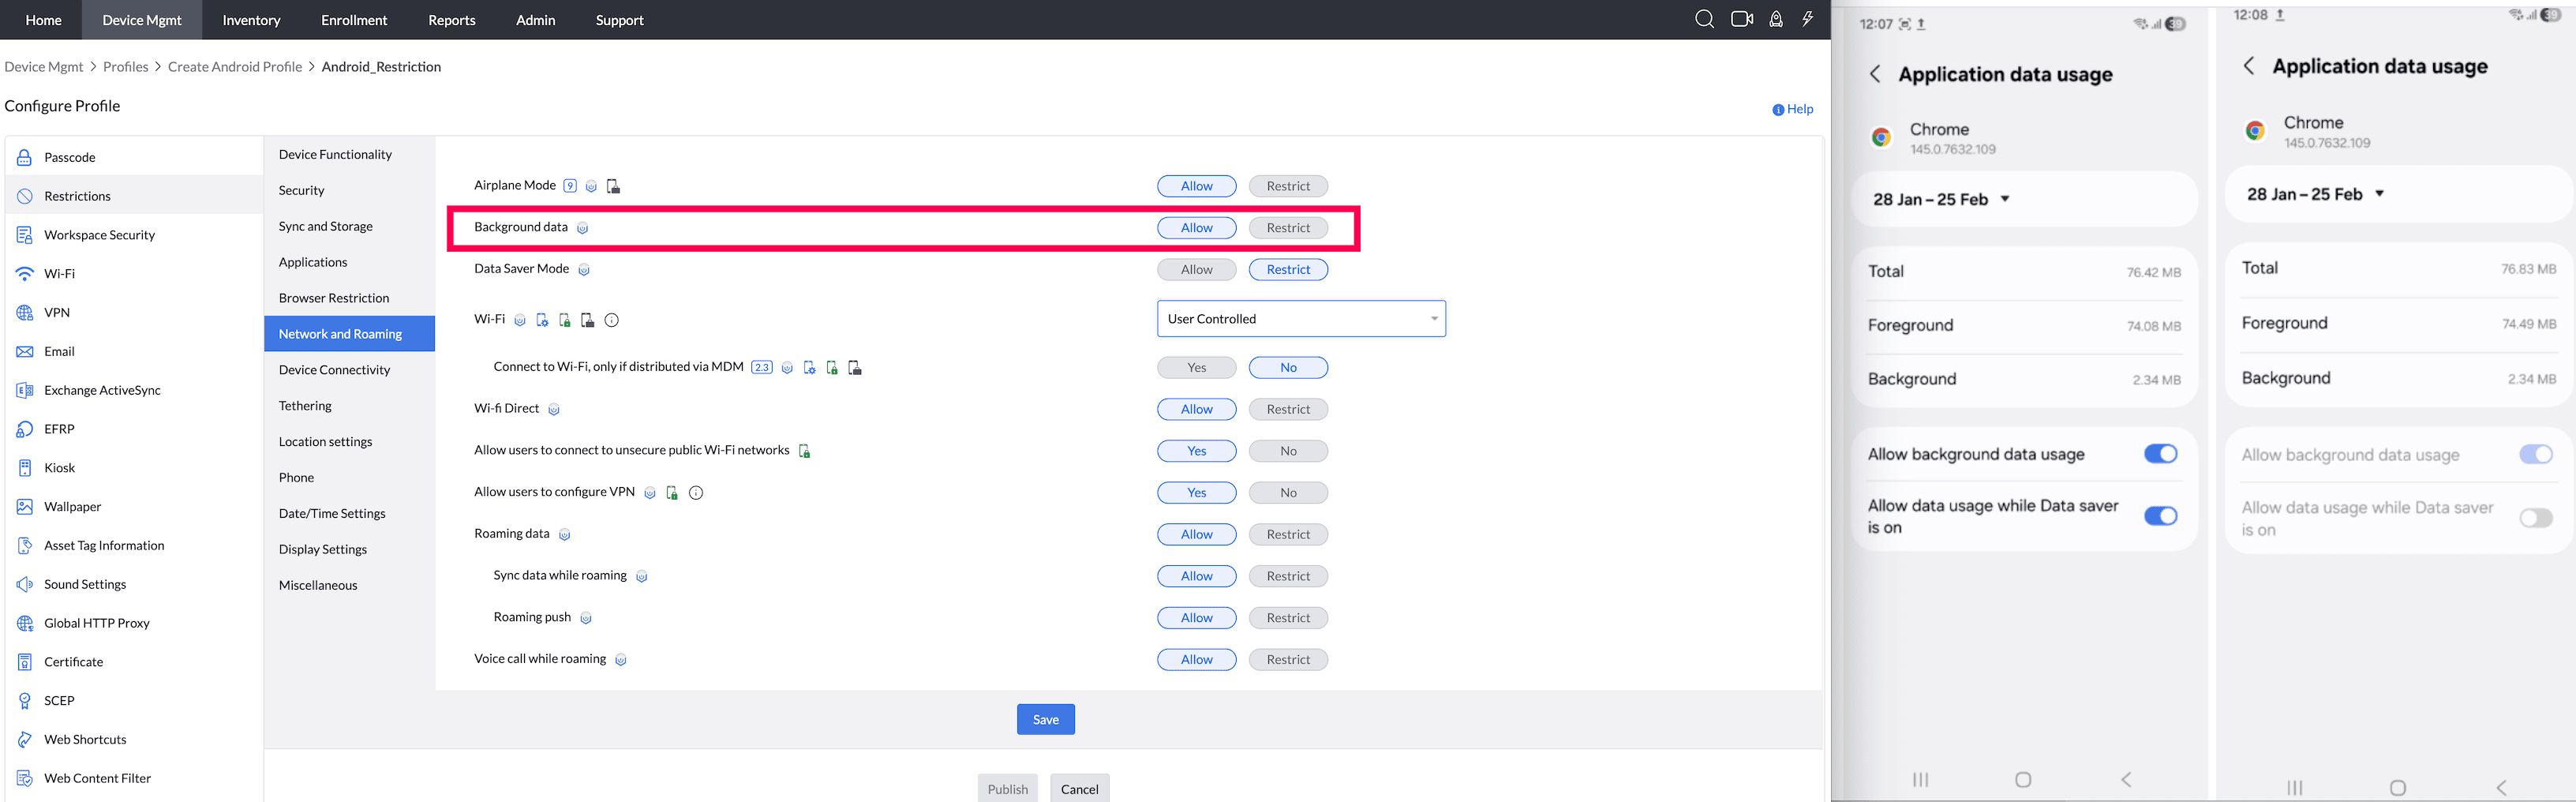
Task: Click the Email envelope icon
Action: coord(25,351)
